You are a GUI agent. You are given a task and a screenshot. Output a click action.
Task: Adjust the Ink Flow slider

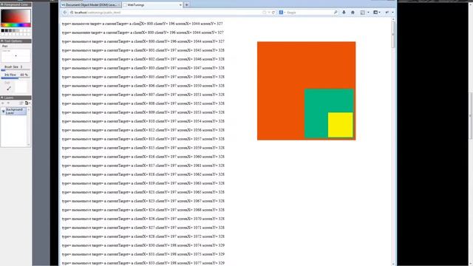tap(16, 78)
